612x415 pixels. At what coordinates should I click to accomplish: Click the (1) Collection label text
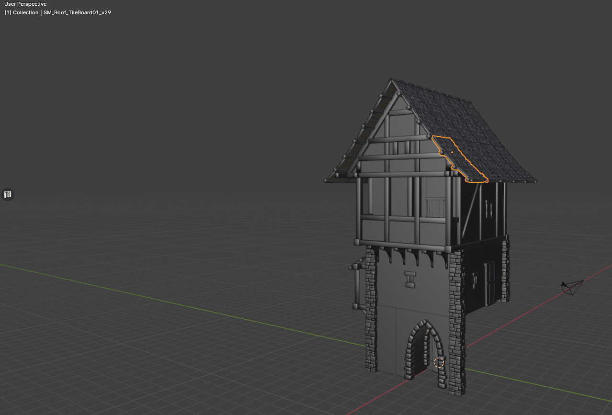(x=21, y=12)
